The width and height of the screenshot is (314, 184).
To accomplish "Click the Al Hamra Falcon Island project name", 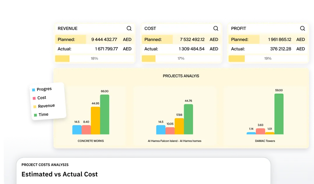I will click(x=174, y=141).
